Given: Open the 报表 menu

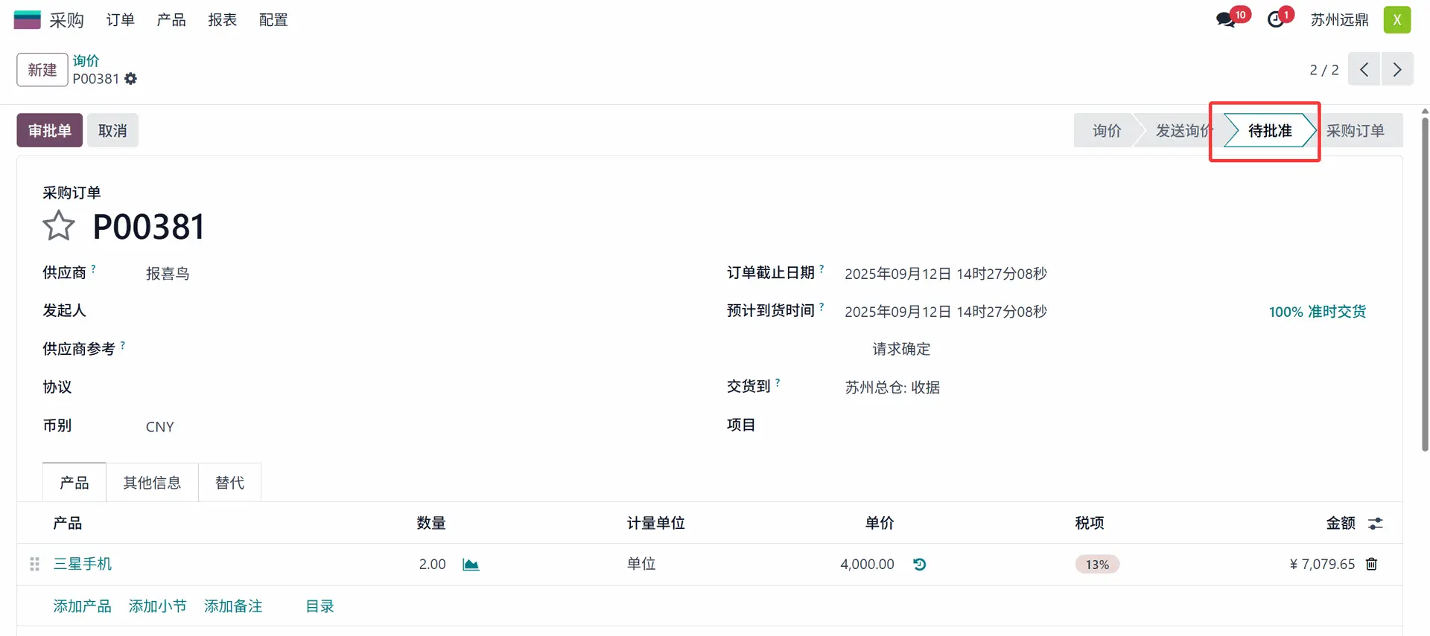Looking at the screenshot, I should [x=222, y=20].
